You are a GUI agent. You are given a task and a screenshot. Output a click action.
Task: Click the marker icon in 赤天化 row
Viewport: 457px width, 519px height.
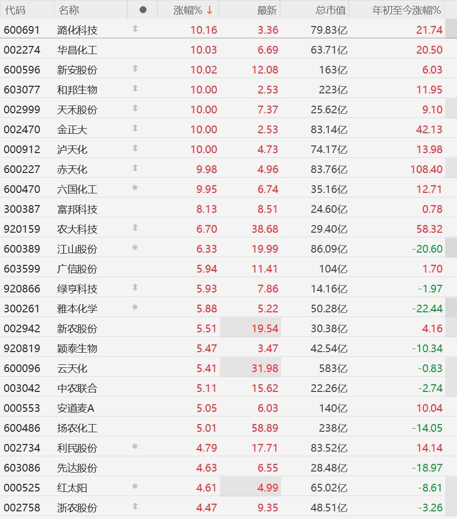tap(135, 168)
